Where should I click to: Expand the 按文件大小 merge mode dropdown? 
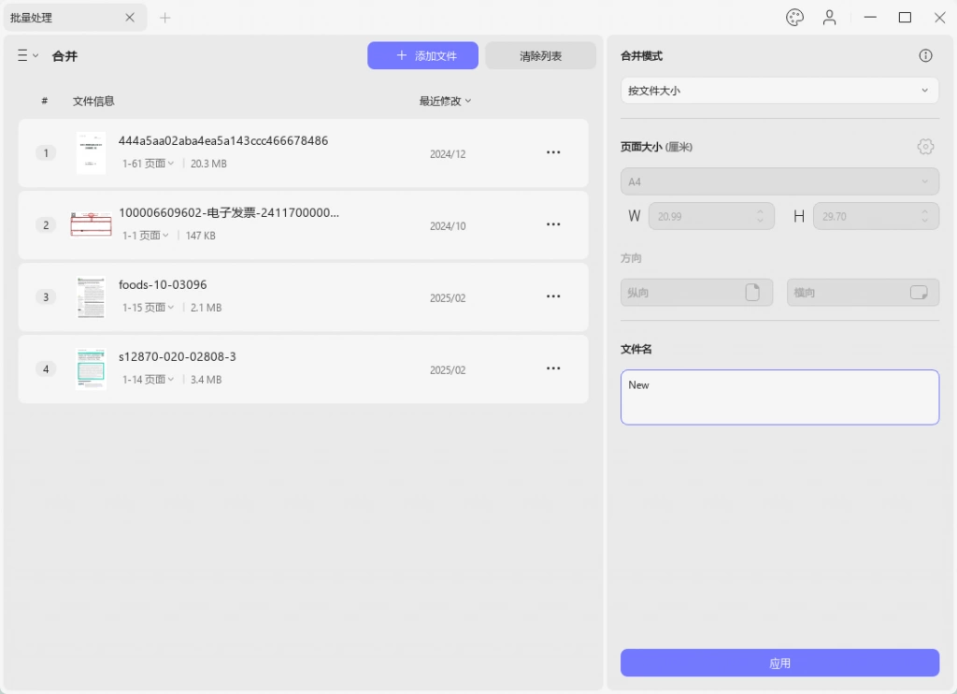[779, 91]
